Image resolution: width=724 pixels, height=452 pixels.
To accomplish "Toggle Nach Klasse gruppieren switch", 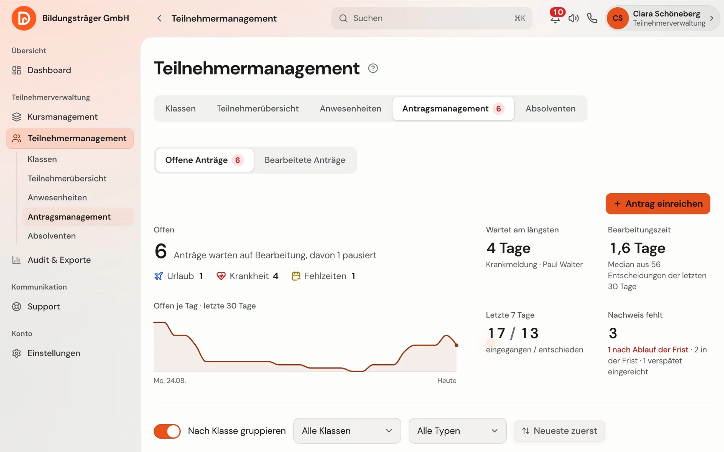I will (167, 431).
